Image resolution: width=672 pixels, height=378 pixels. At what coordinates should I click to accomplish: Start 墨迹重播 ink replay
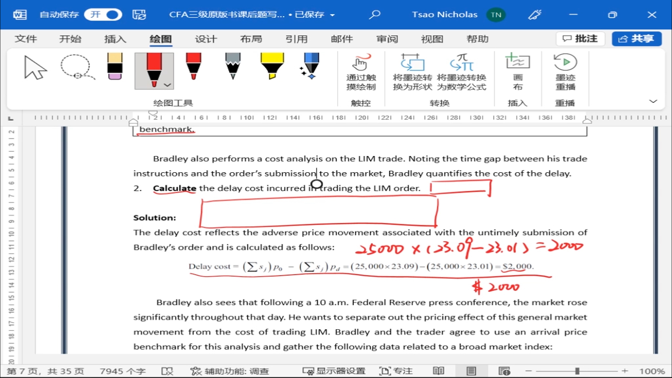(565, 72)
